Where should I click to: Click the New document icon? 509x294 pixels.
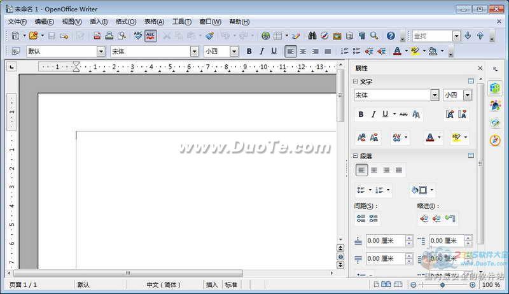point(15,36)
